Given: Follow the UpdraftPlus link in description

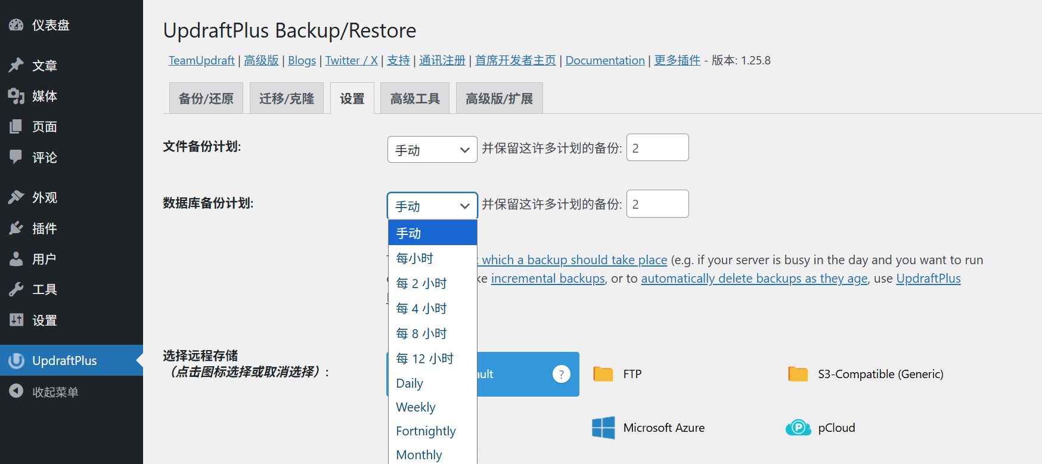Looking at the screenshot, I should 929,279.
